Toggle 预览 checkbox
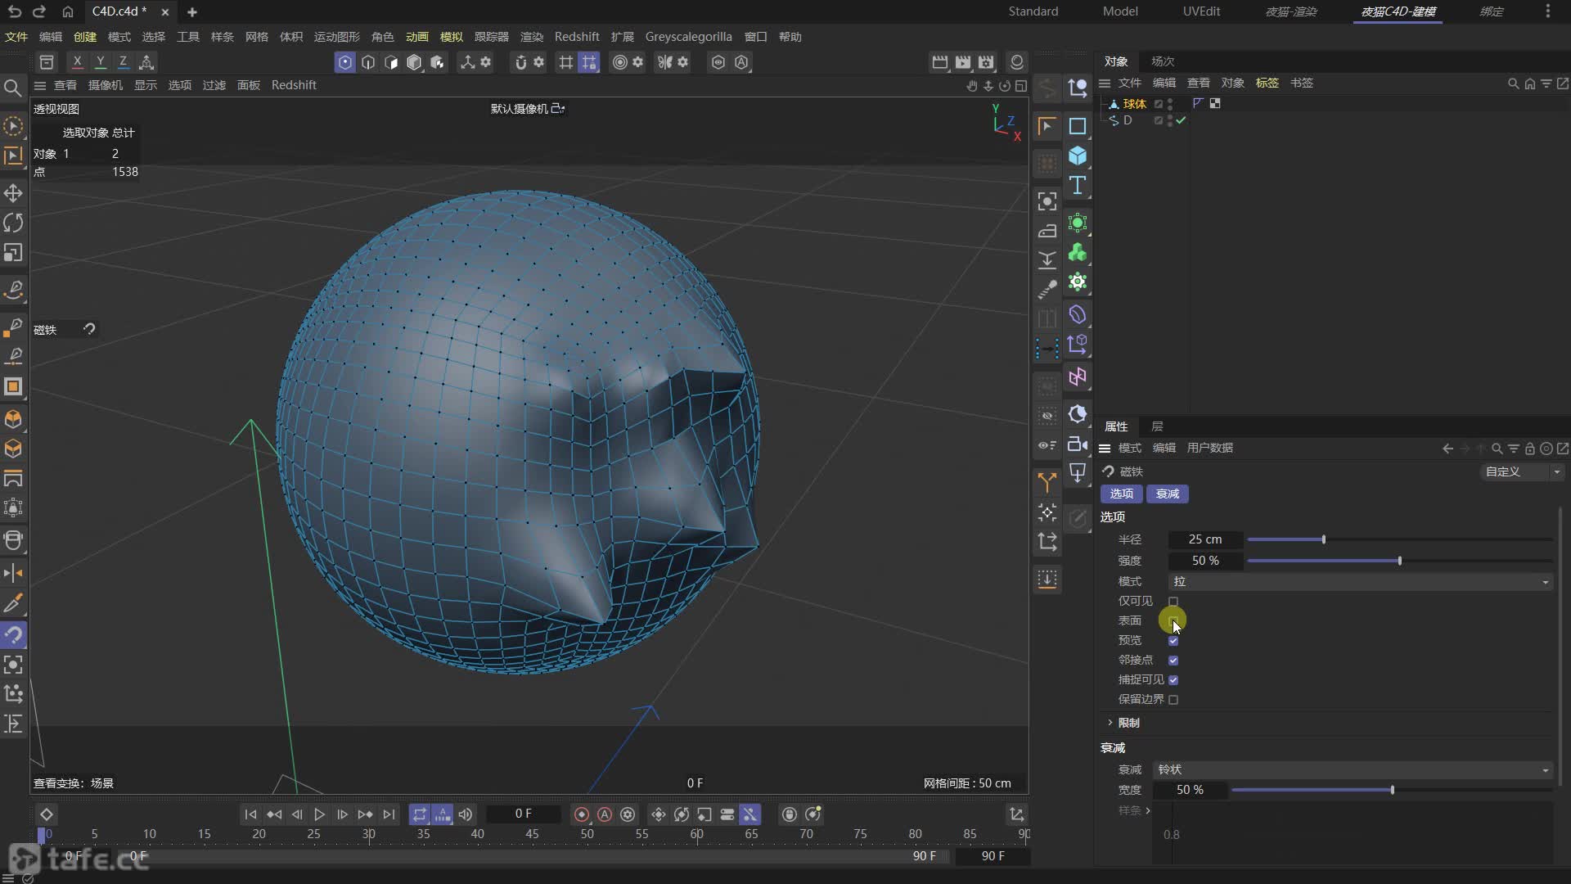This screenshot has width=1571, height=884. click(x=1173, y=640)
